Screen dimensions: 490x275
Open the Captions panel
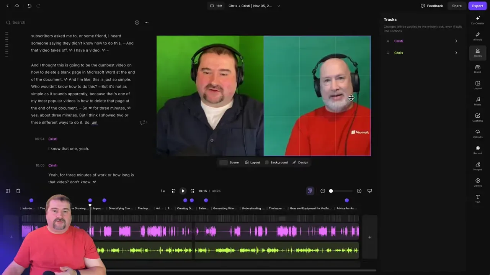[478, 118]
